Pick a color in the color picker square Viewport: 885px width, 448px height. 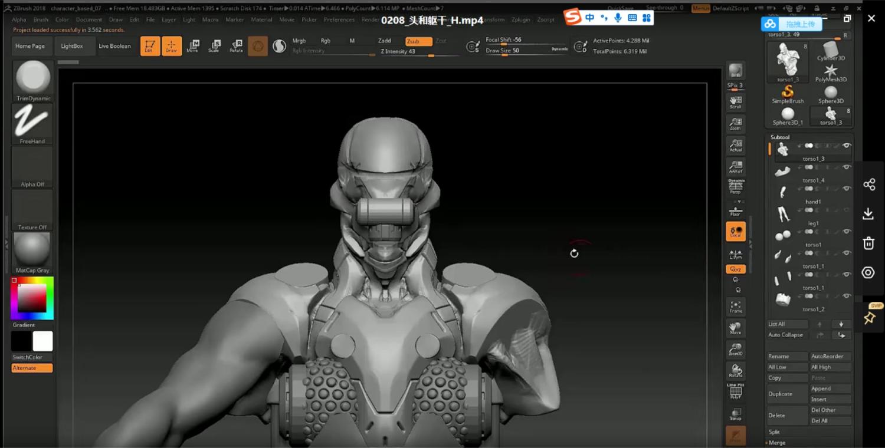click(x=32, y=298)
